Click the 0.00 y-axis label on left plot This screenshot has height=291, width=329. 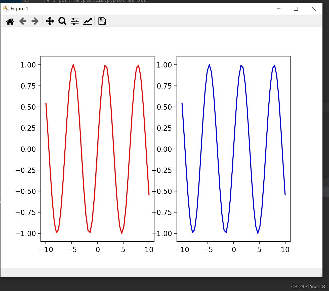click(28, 149)
